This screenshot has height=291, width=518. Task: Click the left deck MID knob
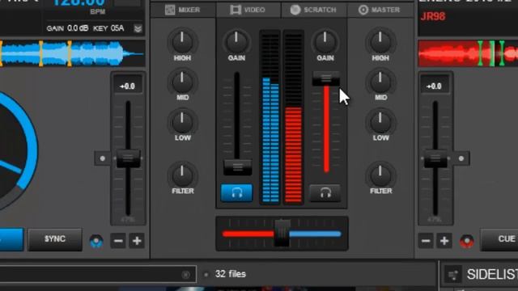182,82
